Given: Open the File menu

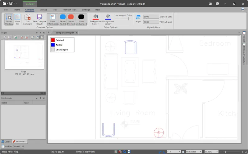Looking at the screenshot, I should [x=6, y=10].
